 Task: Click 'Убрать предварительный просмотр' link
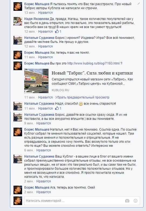coord(82,97)
